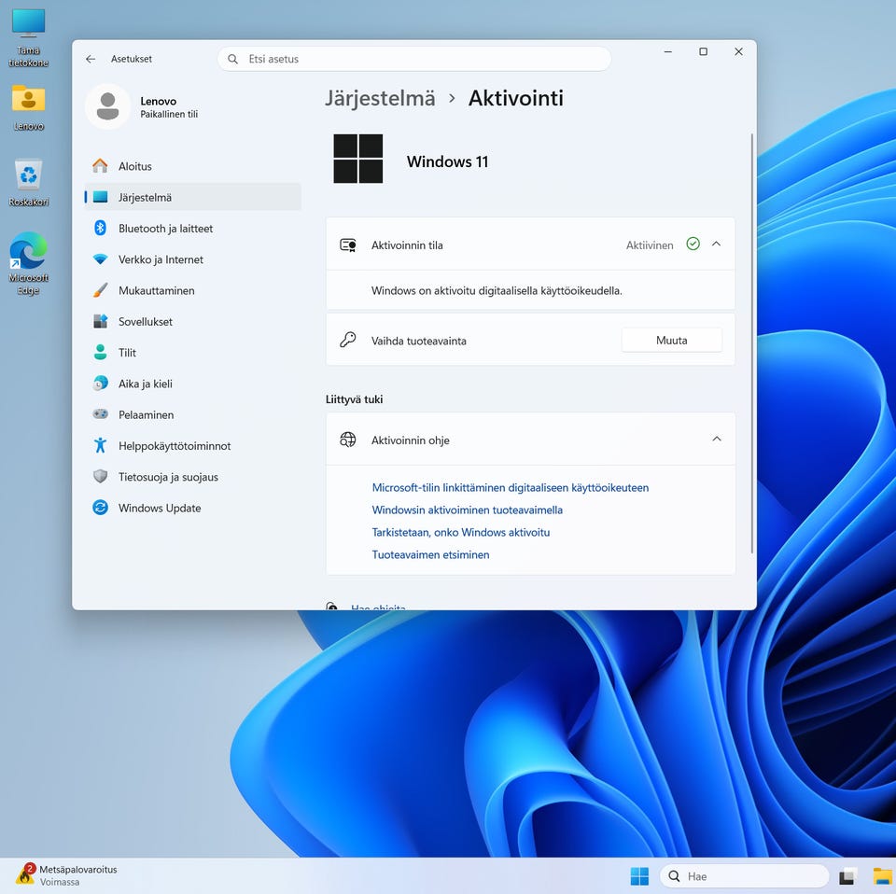
Task: Click the globe clock icon for Aika ja kieli
Action: [100, 384]
